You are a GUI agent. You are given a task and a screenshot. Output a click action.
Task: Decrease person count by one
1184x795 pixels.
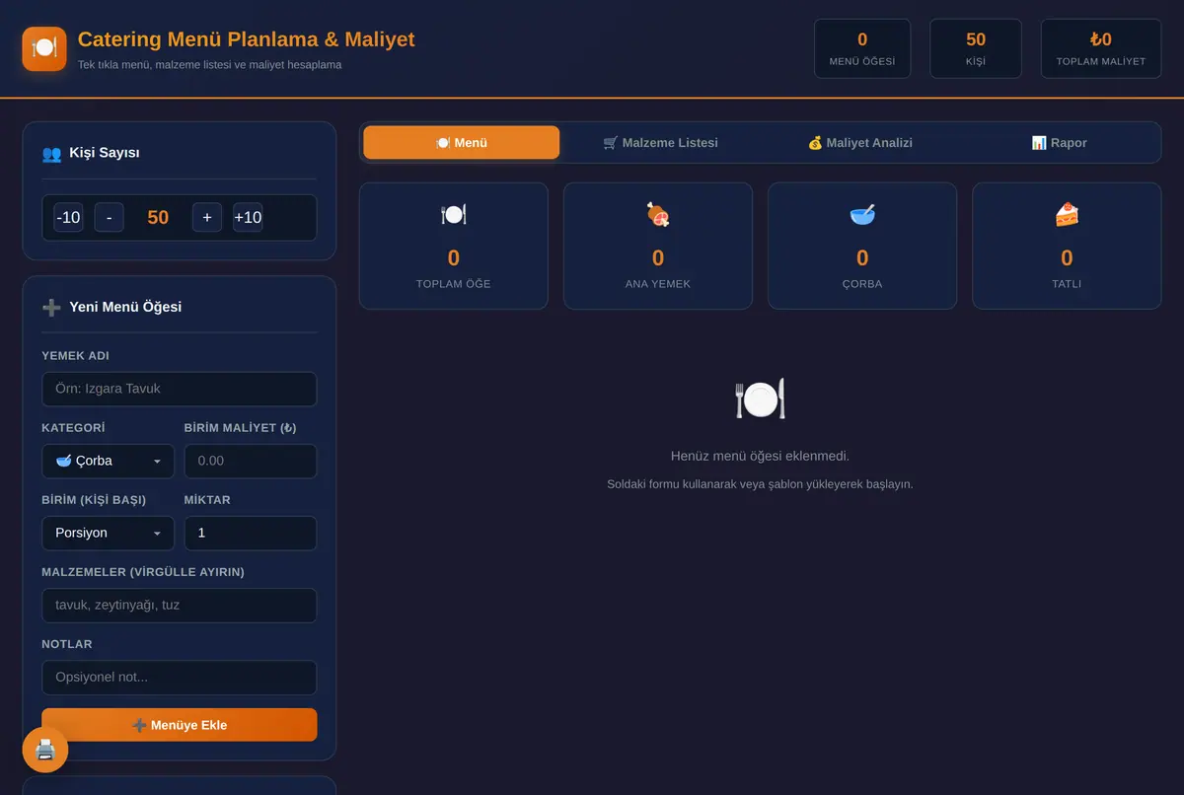click(x=109, y=217)
